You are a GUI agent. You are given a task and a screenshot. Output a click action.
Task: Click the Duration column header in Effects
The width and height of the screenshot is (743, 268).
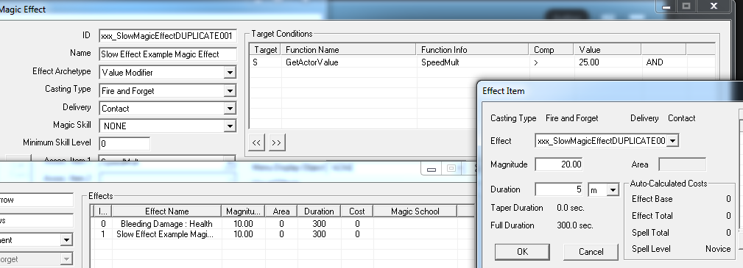tap(319, 211)
